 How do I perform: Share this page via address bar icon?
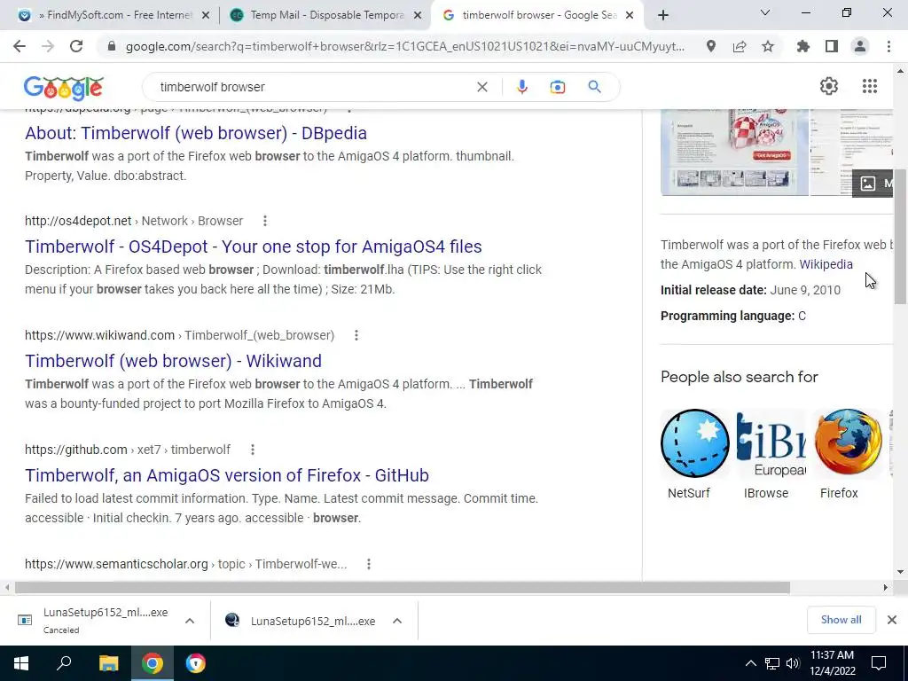pos(740,46)
